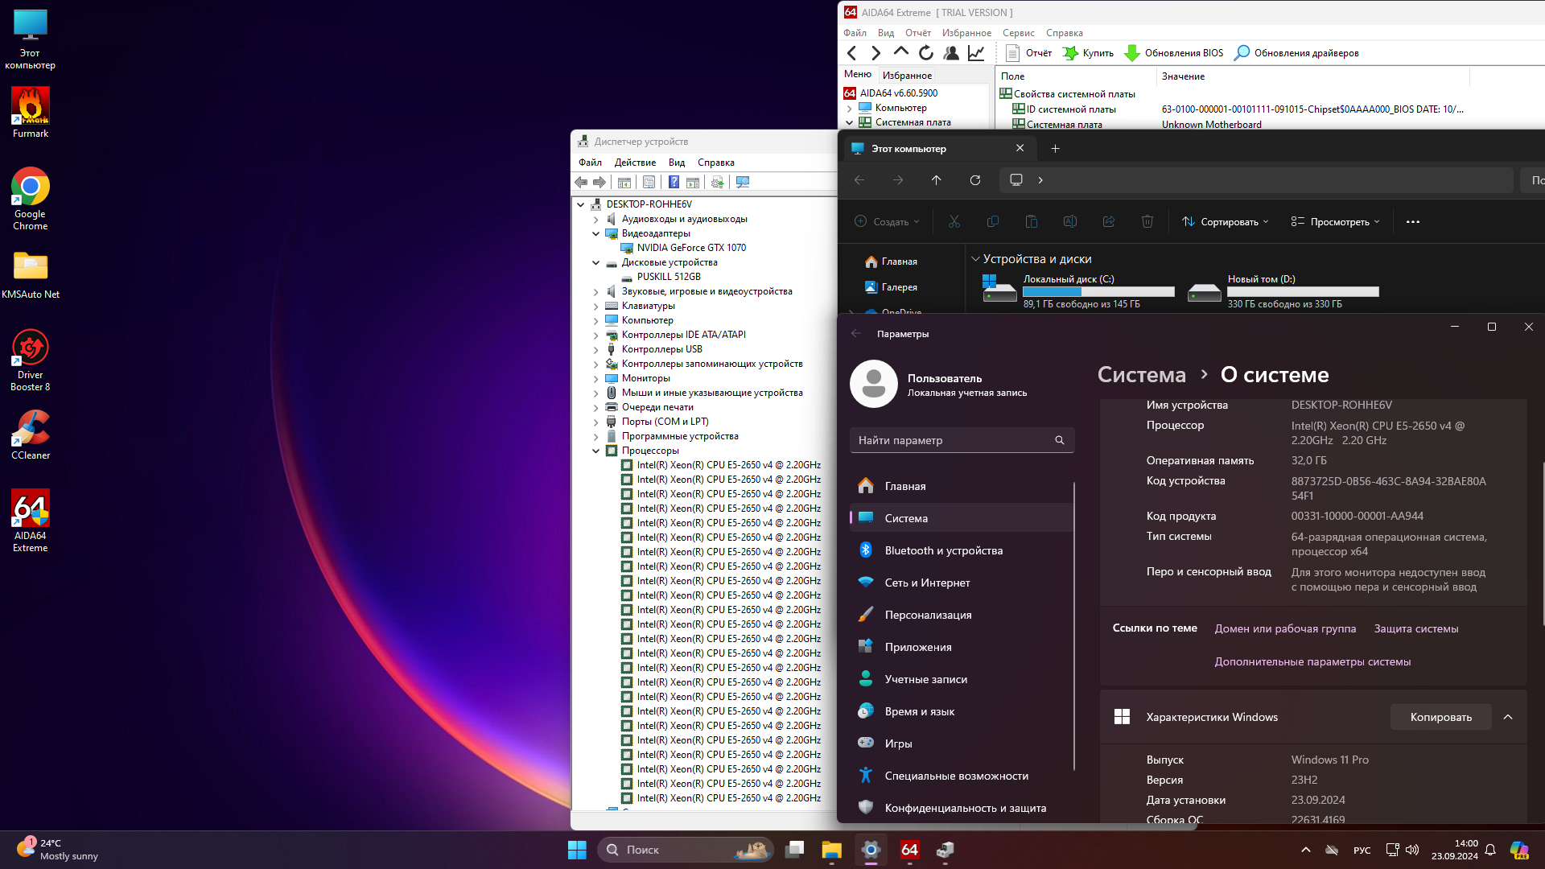Open Furmark desktop shortcut
Viewport: 1545px width, 869px height.
31,113
